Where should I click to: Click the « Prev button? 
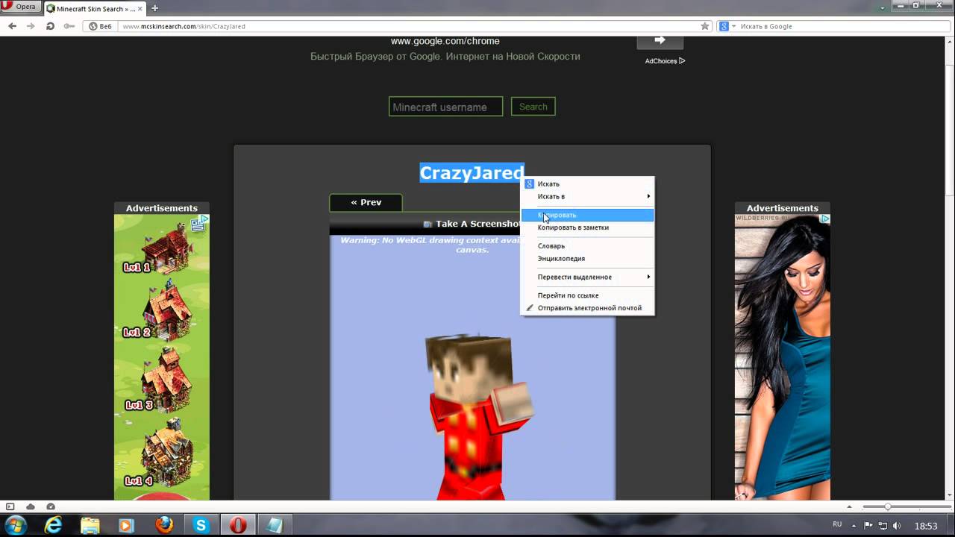(366, 202)
